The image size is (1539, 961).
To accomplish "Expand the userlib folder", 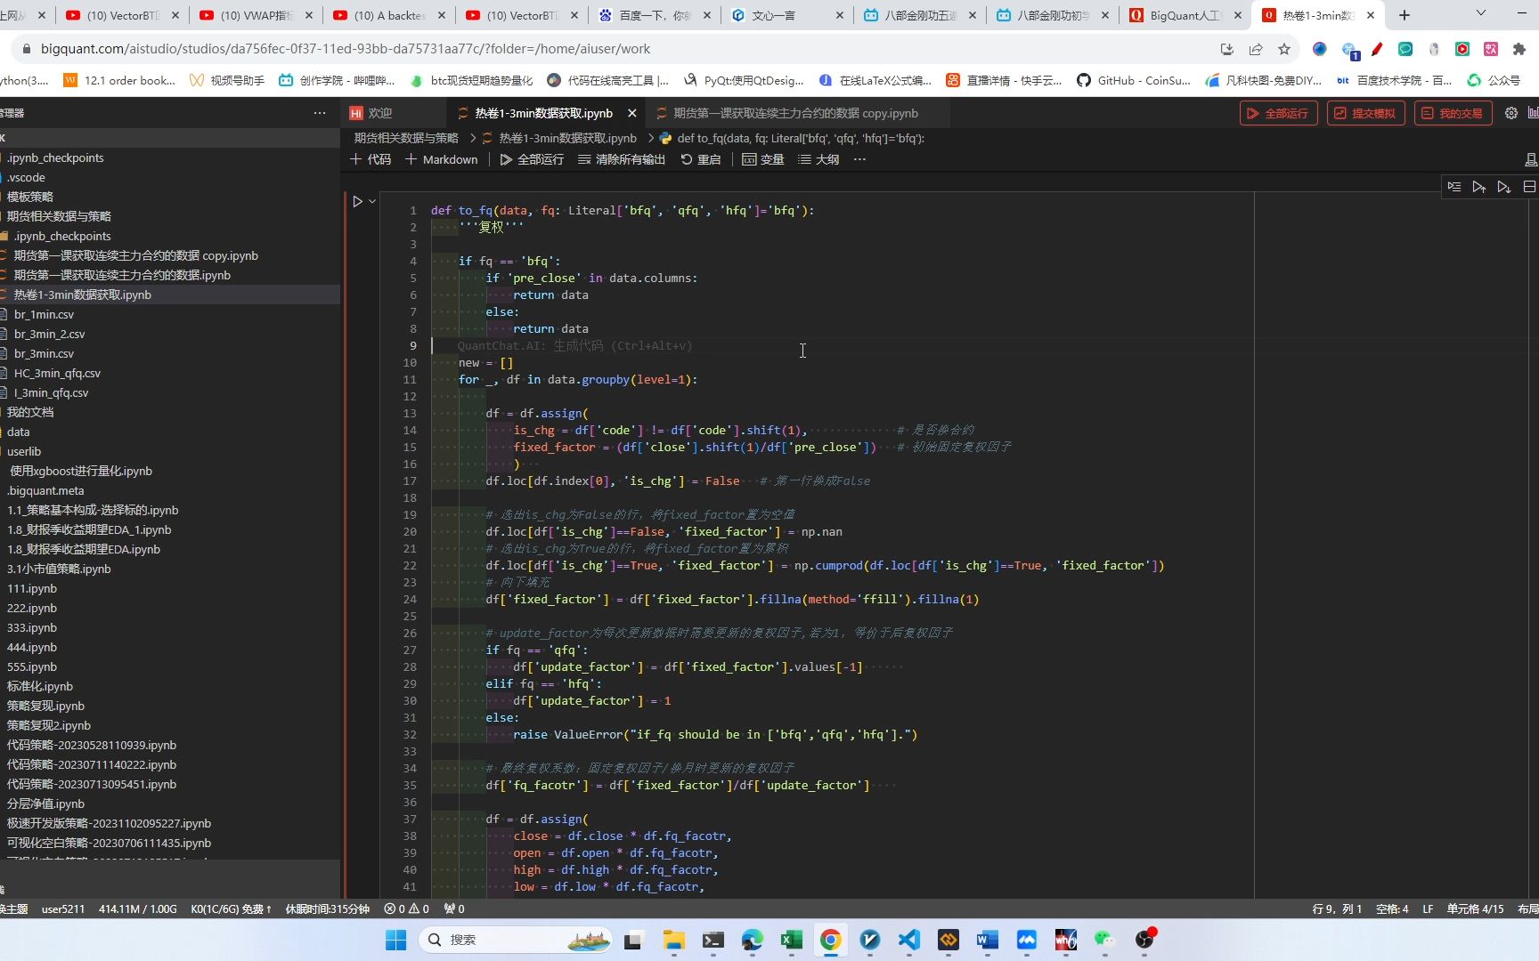I will pyautogui.click(x=169, y=451).
